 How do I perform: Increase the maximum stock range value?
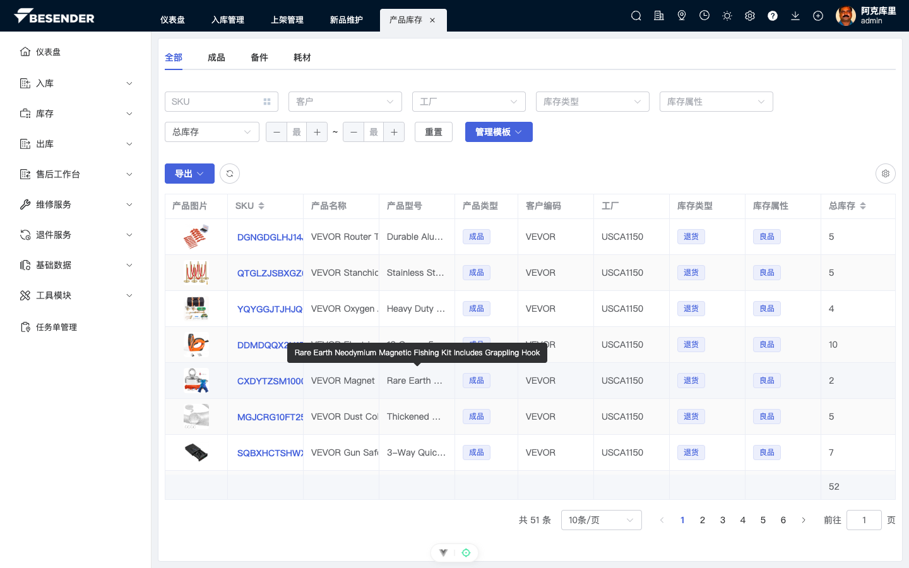tap(394, 132)
